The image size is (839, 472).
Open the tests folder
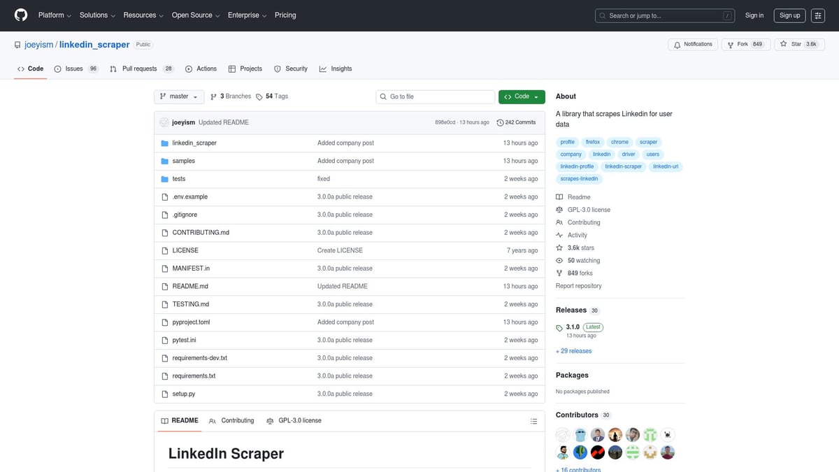click(x=179, y=179)
